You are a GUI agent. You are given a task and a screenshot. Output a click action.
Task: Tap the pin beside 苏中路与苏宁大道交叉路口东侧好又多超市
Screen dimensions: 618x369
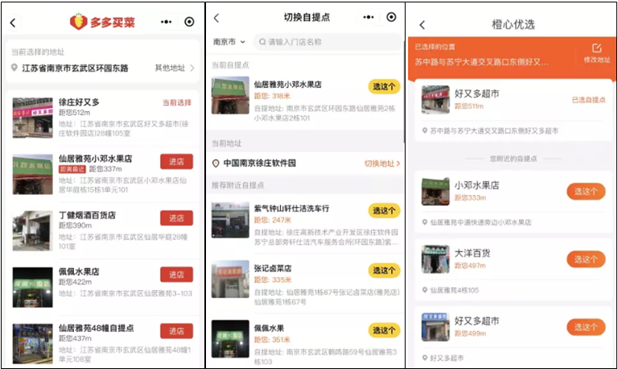[425, 131]
